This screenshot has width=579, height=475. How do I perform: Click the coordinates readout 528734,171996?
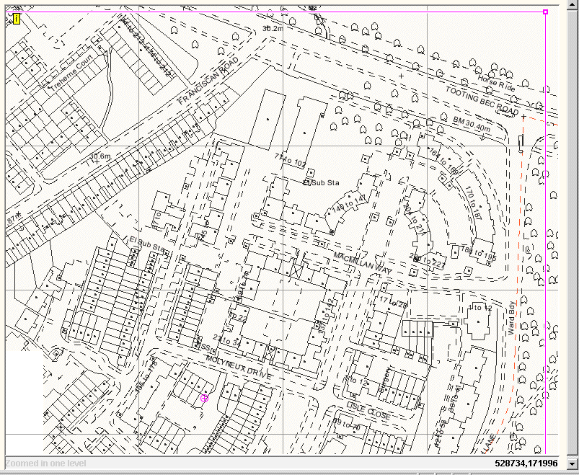coord(526,463)
